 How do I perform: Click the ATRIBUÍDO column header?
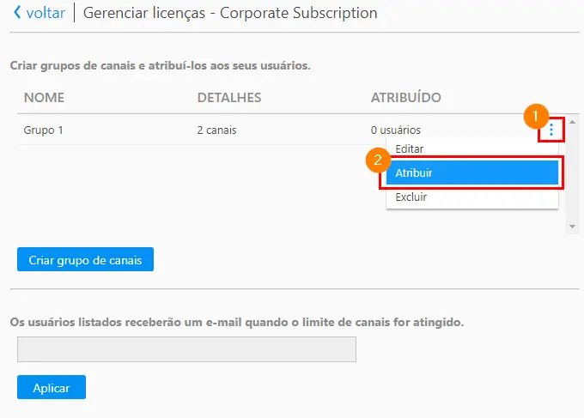pyautogui.click(x=405, y=98)
